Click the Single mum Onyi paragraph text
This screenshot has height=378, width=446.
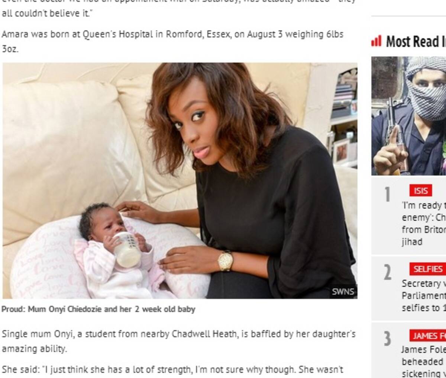(x=178, y=341)
